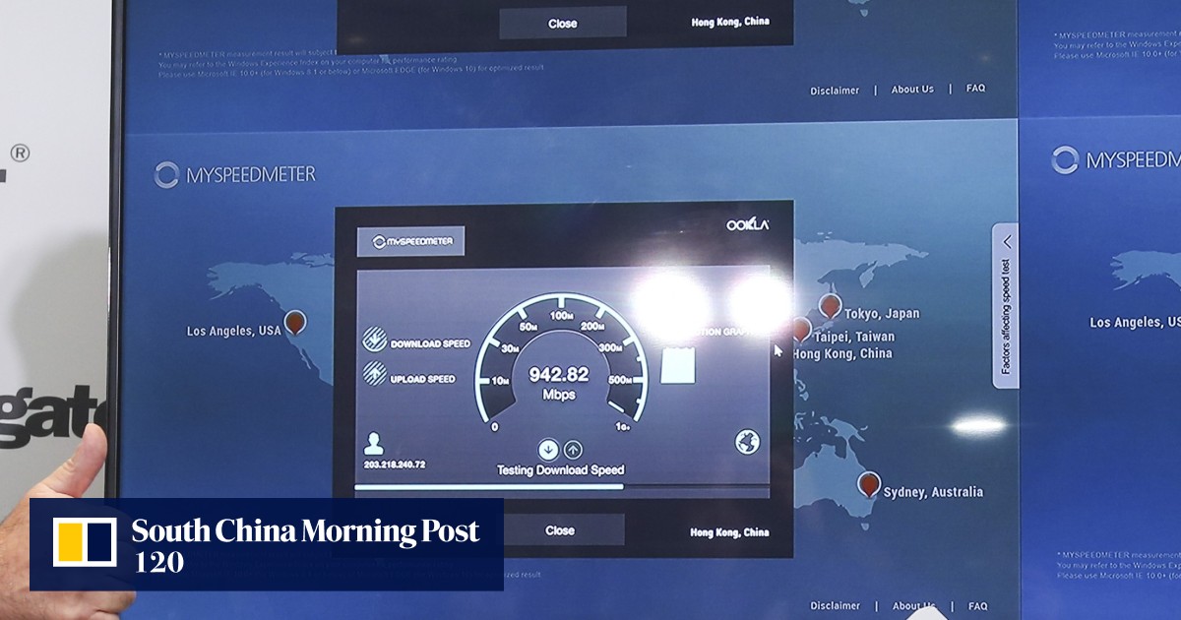Click the South China Morning Post logo
The image size is (1181, 620).
pyautogui.click(x=266, y=543)
